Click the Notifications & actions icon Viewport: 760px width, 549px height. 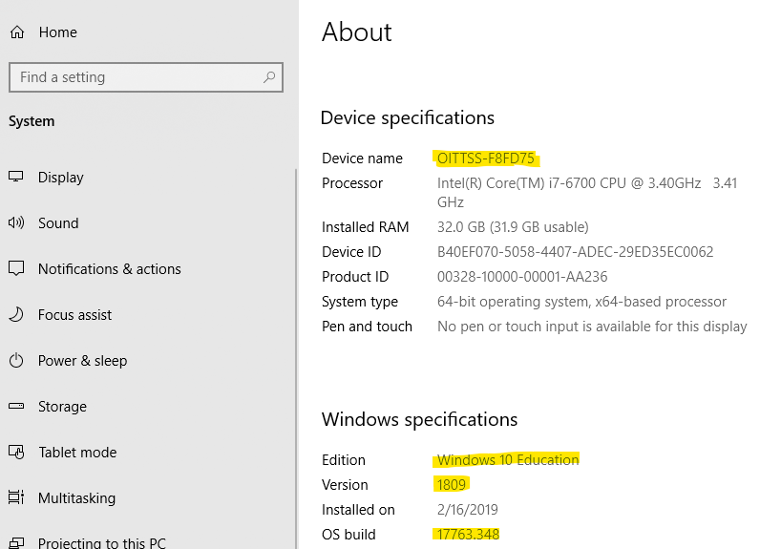16,269
